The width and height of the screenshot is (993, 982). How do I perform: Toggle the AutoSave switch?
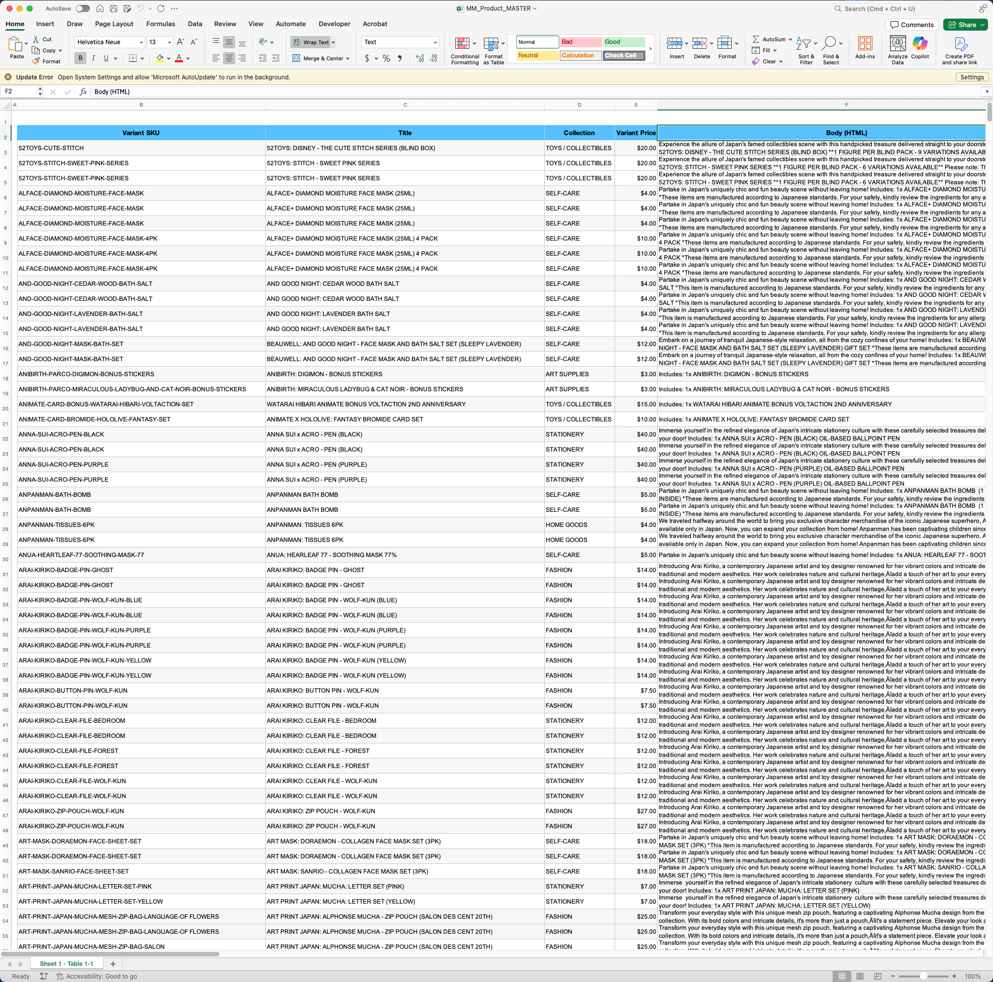coord(82,9)
